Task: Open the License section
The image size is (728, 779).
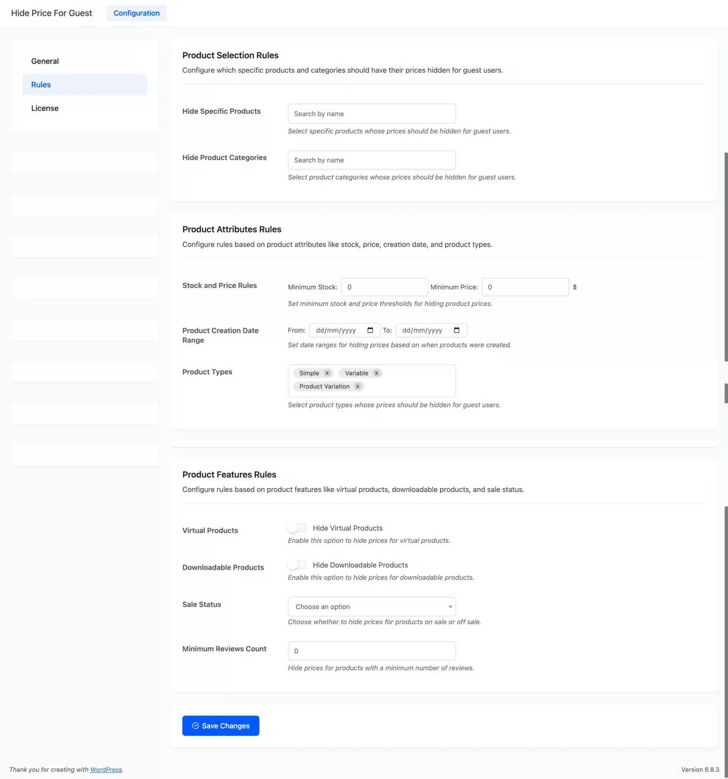Action: click(45, 108)
